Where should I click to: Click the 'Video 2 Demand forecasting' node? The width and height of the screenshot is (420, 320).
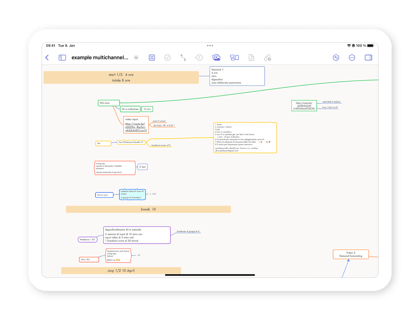click(x=350, y=254)
